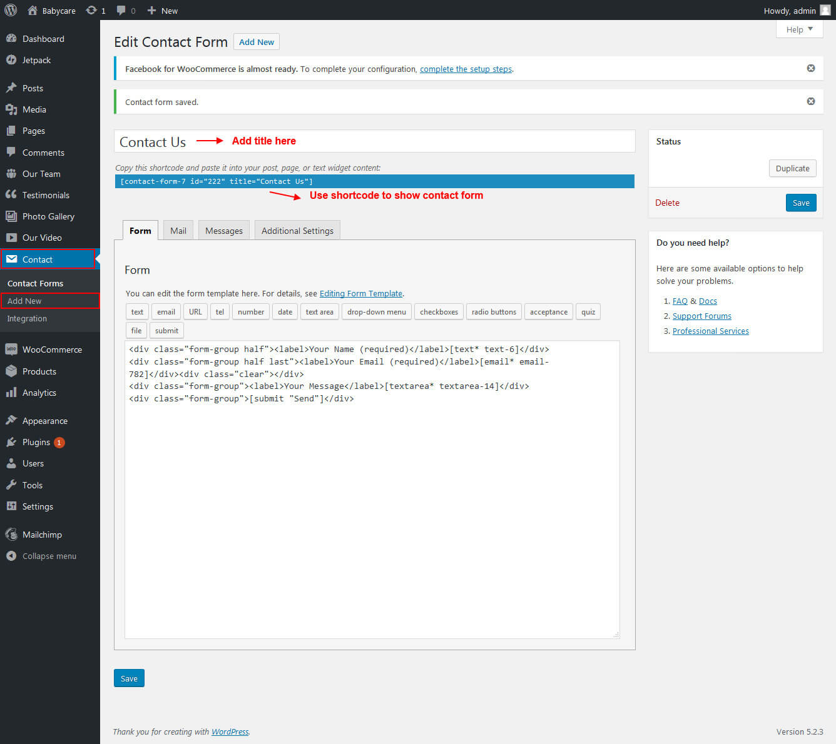Click the admin avatar icon
Image resolution: width=836 pixels, height=744 pixels.
click(825, 10)
